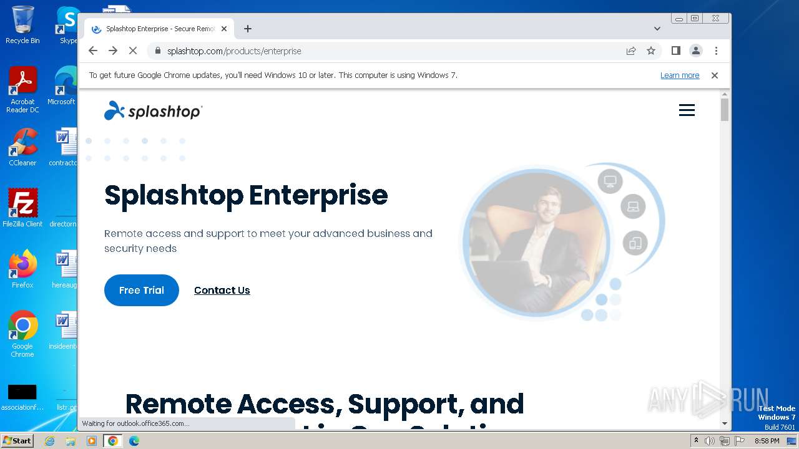Select the Splashtop Enterprise tab
Viewport: 799px width, 449px height.
(x=159, y=29)
